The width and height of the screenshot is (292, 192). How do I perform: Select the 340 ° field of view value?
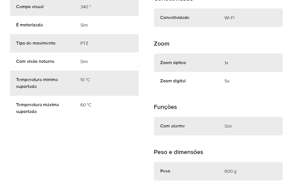(85, 7)
